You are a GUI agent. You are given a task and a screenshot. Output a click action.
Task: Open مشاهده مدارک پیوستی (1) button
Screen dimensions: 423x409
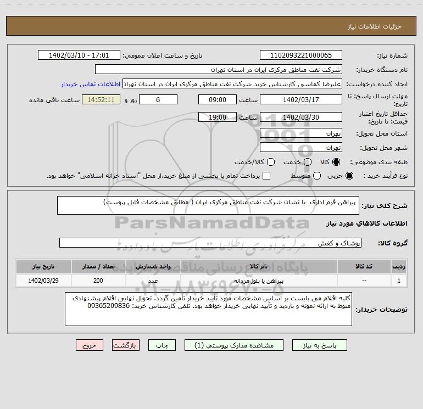234,345
